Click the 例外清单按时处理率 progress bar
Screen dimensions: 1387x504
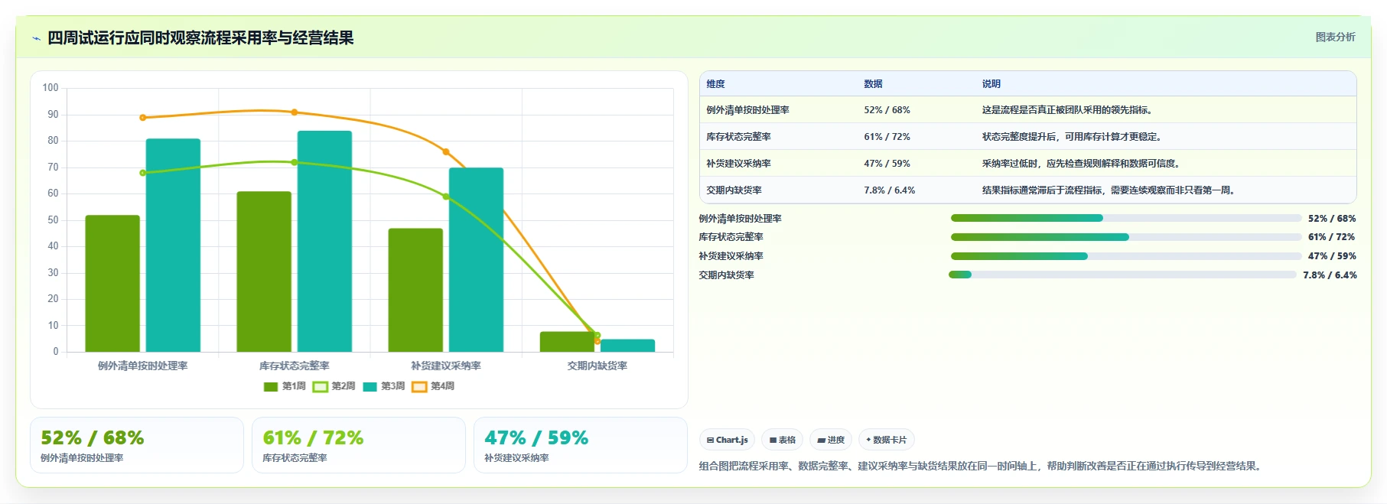[1125, 218]
